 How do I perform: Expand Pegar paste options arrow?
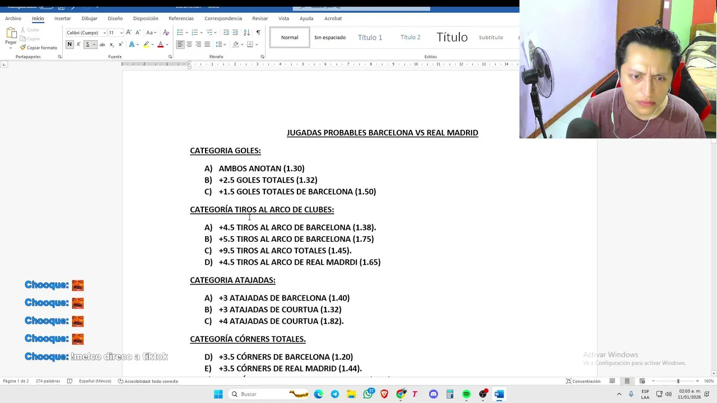pos(11,48)
